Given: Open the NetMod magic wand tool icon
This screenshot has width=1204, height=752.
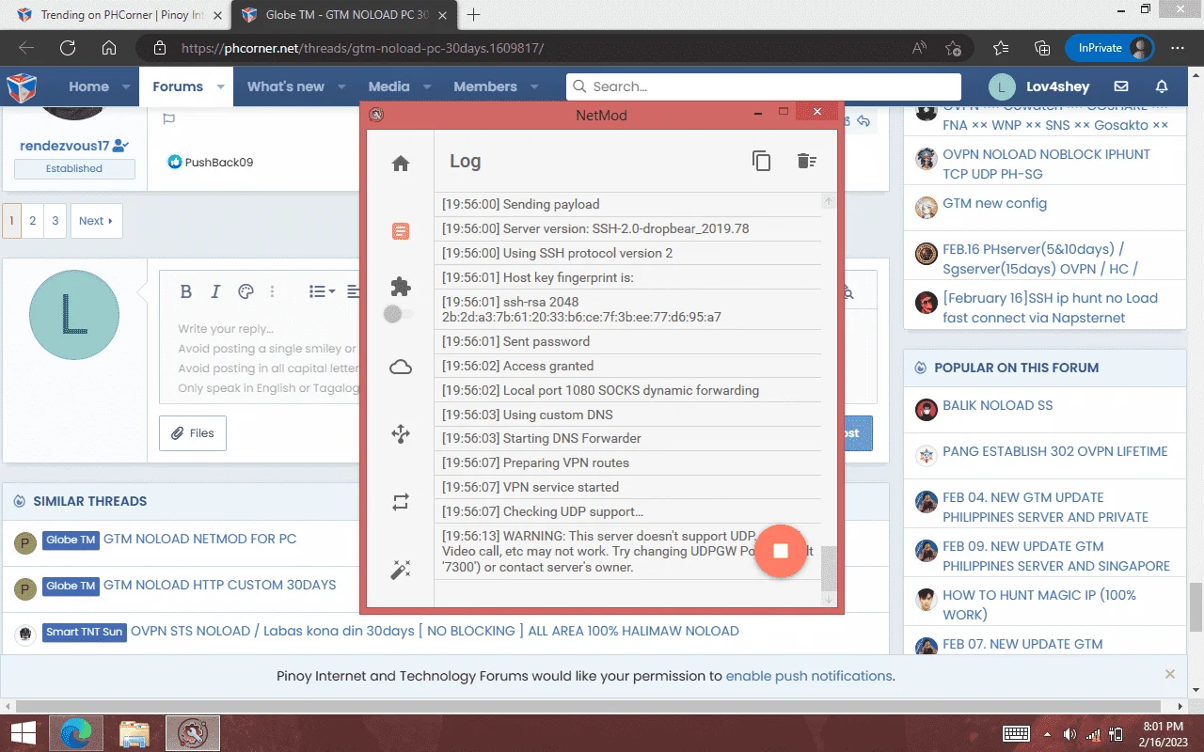Looking at the screenshot, I should (401, 570).
